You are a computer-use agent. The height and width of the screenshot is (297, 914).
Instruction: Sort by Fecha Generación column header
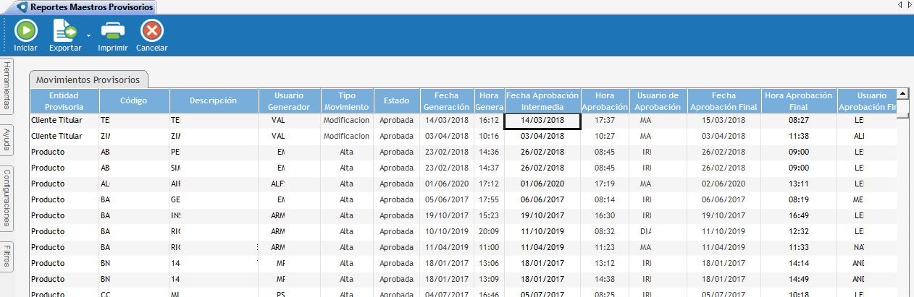click(446, 100)
